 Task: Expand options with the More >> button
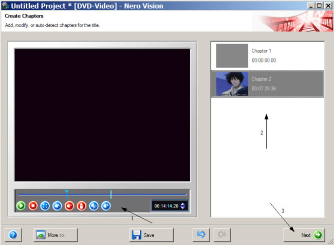(55, 235)
